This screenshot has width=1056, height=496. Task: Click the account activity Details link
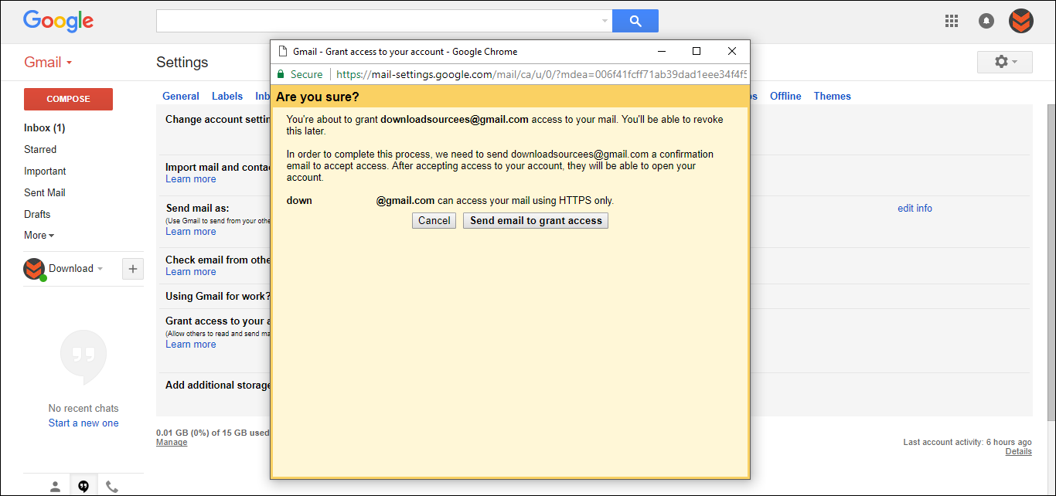pos(1018,451)
